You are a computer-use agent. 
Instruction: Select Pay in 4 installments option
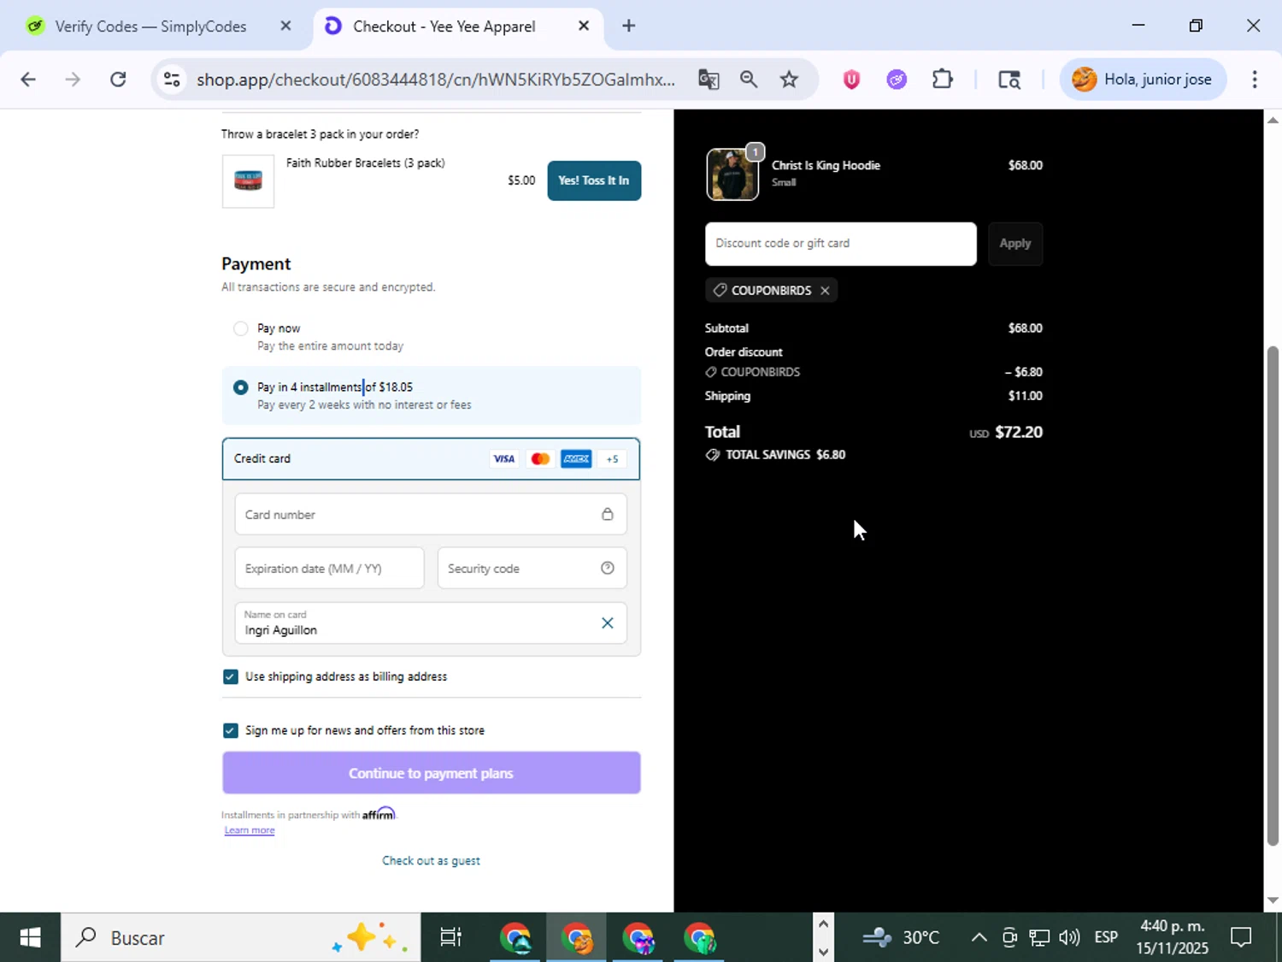(x=241, y=387)
